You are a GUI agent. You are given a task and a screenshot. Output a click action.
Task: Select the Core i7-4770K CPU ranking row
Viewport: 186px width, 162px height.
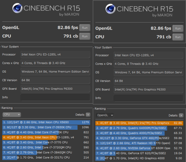[x=46, y=132]
